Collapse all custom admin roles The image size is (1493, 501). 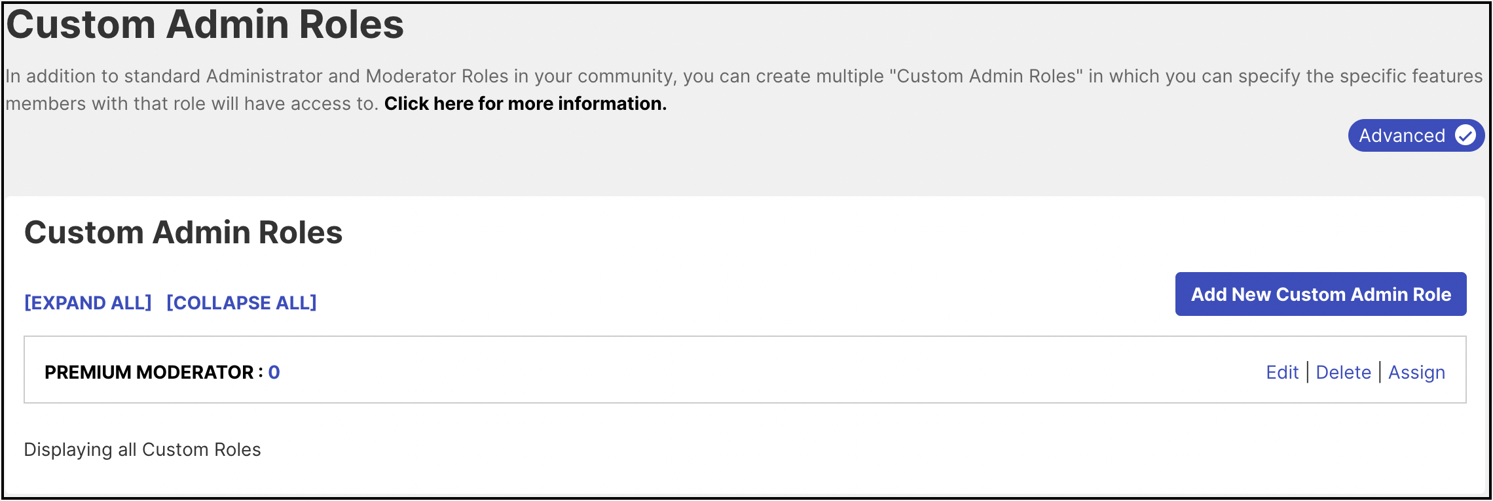[242, 303]
